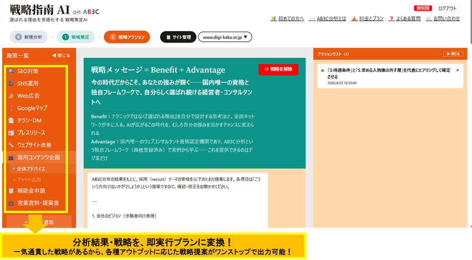Open the チラシ・DM document icon
472x260 pixels.
pyautogui.click(x=11, y=120)
